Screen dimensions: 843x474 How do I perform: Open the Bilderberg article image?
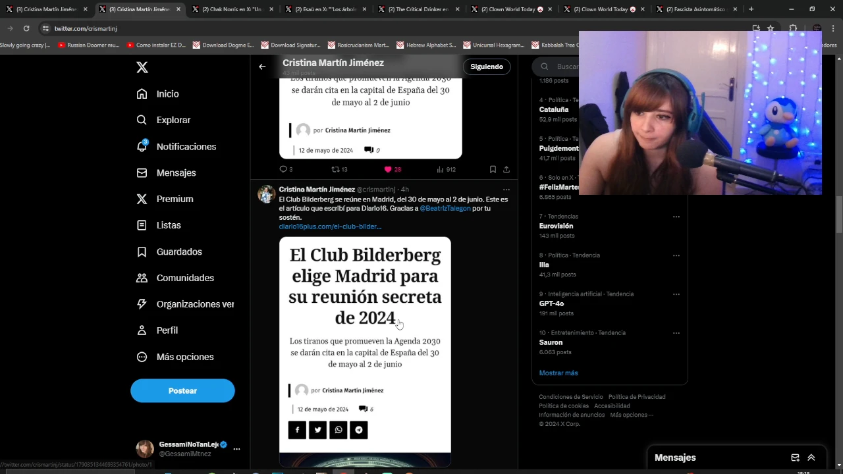[x=365, y=352]
